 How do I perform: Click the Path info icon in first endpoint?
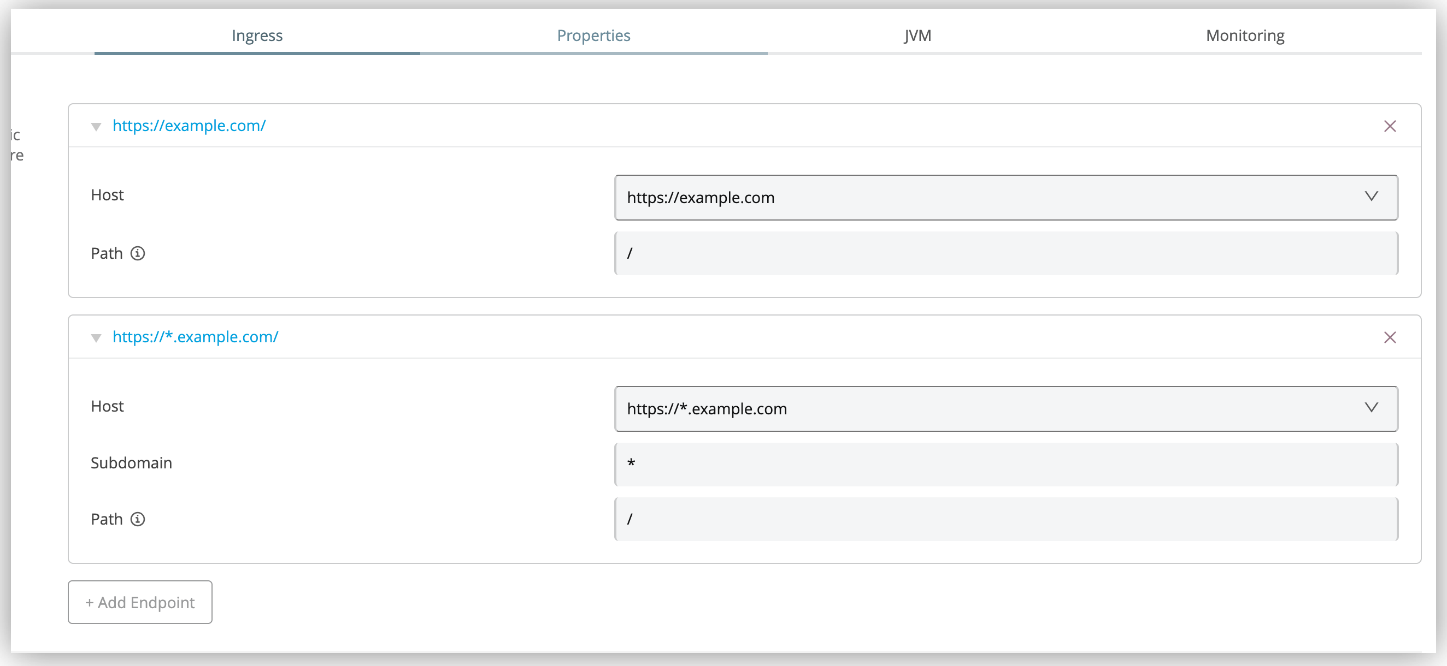138,253
